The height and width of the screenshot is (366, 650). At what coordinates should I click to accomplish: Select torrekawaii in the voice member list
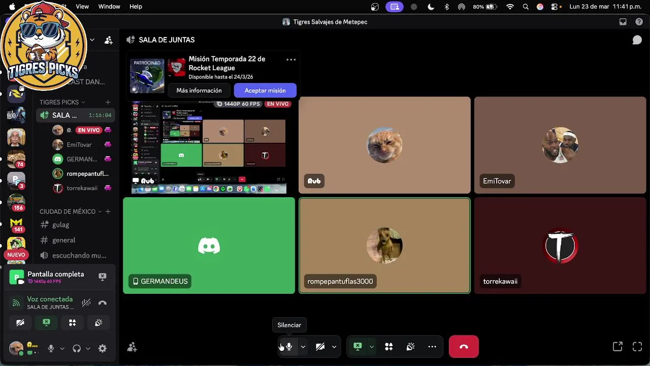(x=82, y=188)
